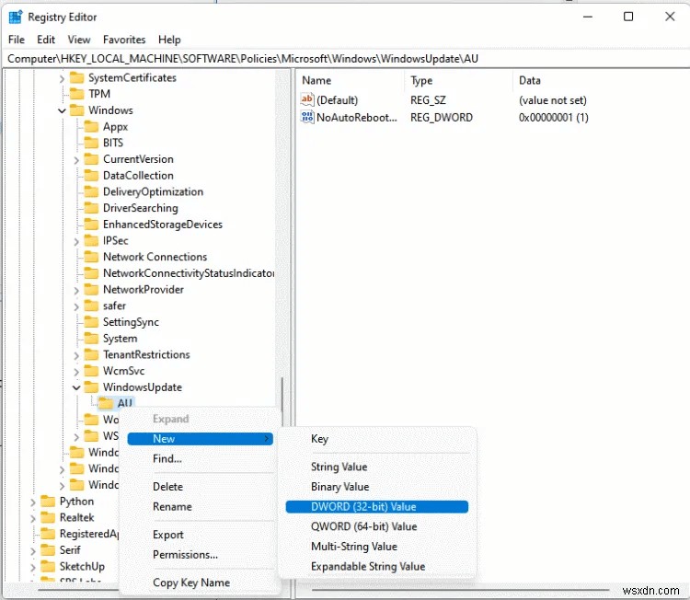This screenshot has width=690, height=600.
Task: Click the Realtek folder icon
Action: (x=48, y=517)
